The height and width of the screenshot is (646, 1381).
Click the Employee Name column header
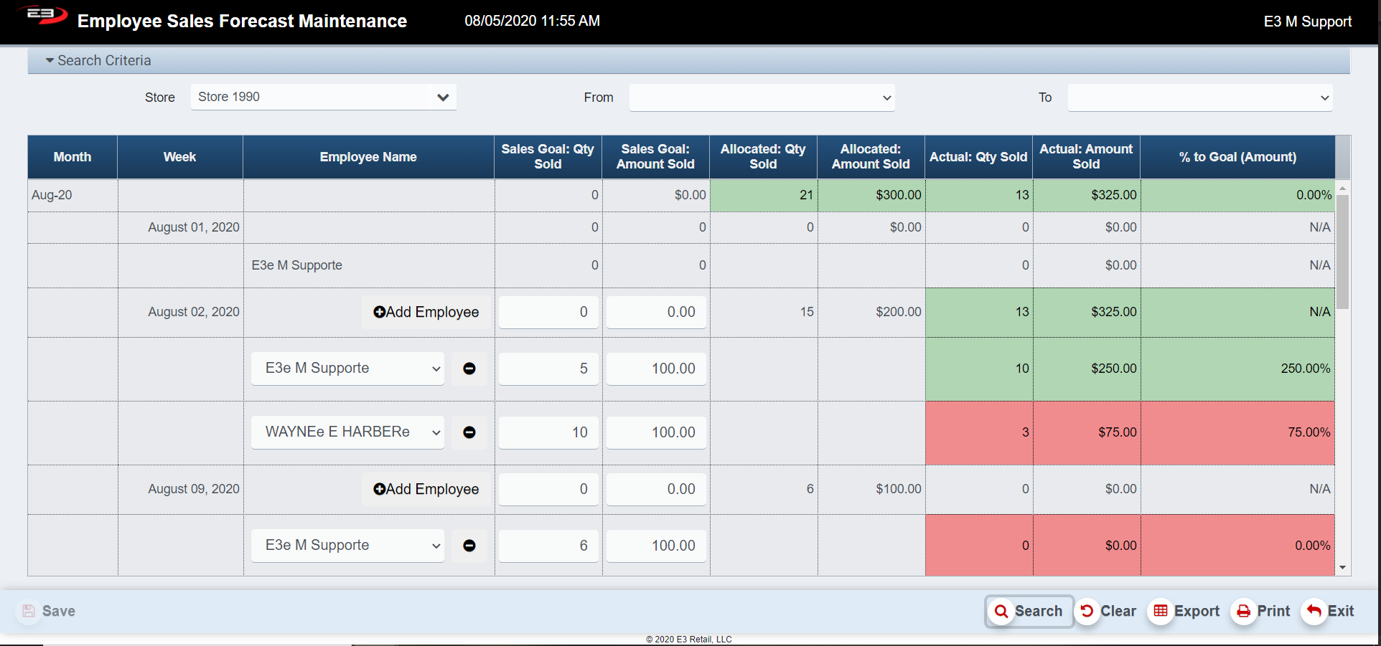point(368,157)
